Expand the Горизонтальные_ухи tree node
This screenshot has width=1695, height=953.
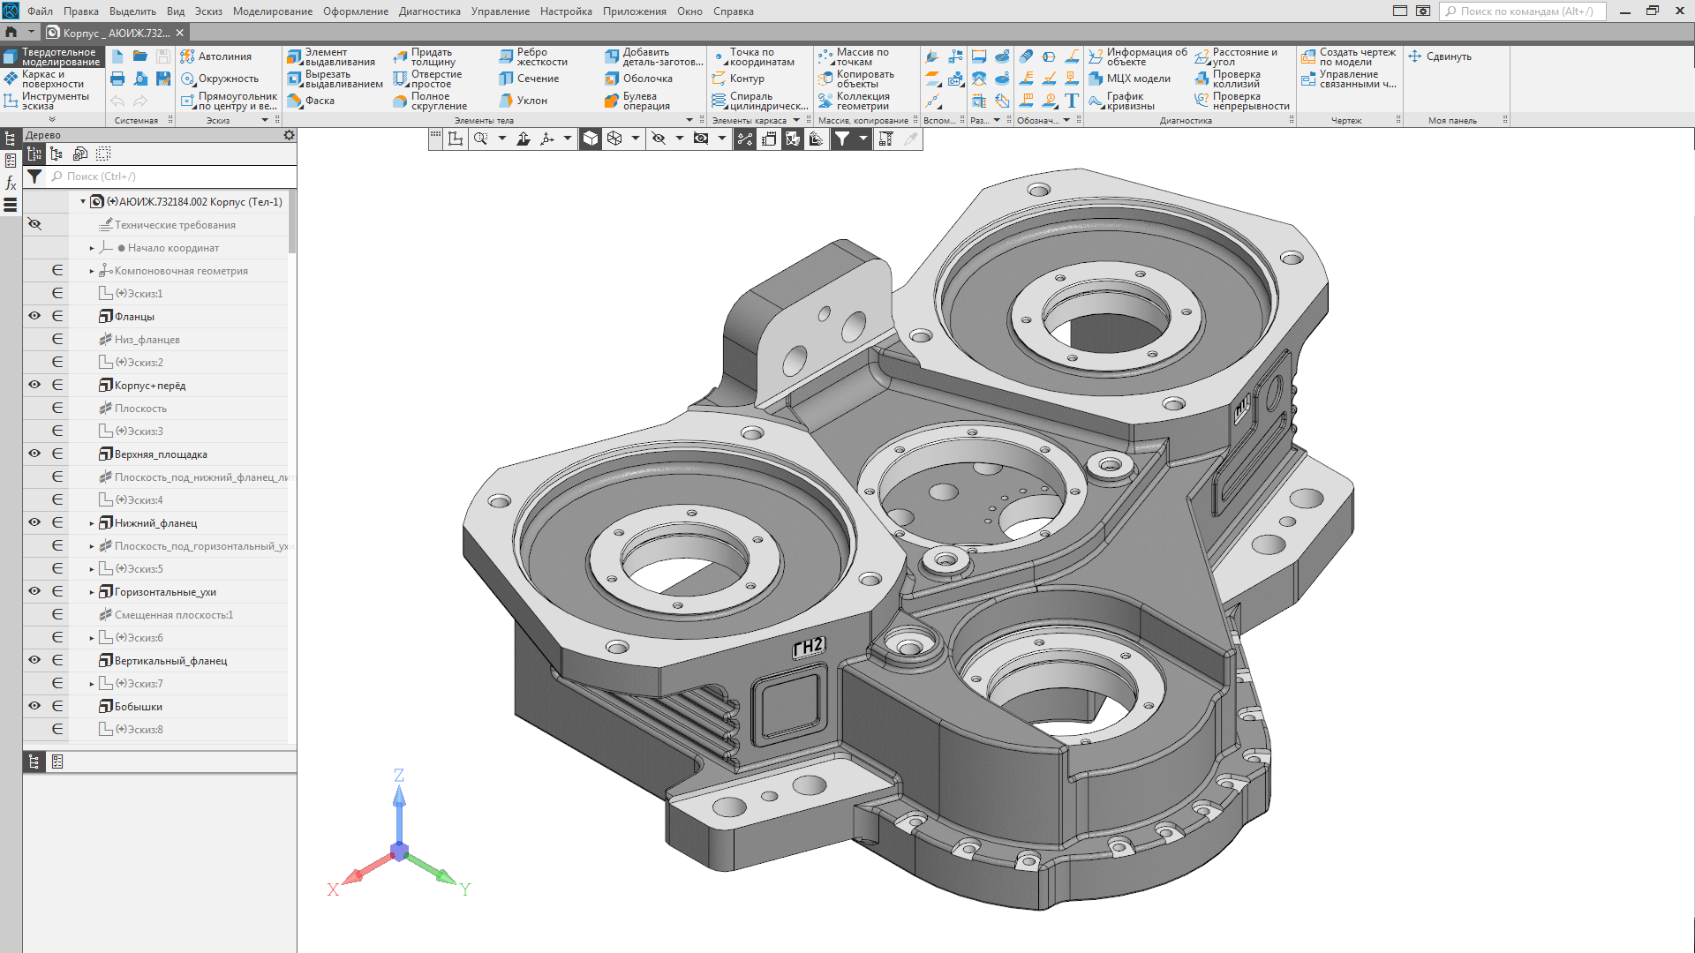click(x=92, y=592)
